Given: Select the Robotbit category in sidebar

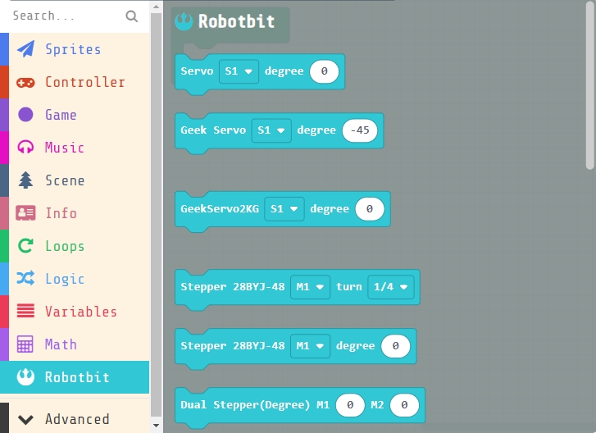Looking at the screenshot, I should click(76, 377).
